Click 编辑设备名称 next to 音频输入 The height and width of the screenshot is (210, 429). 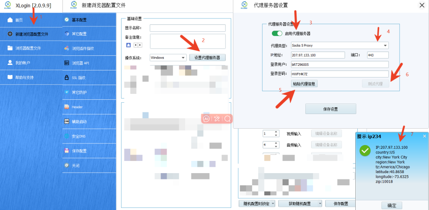(326, 145)
